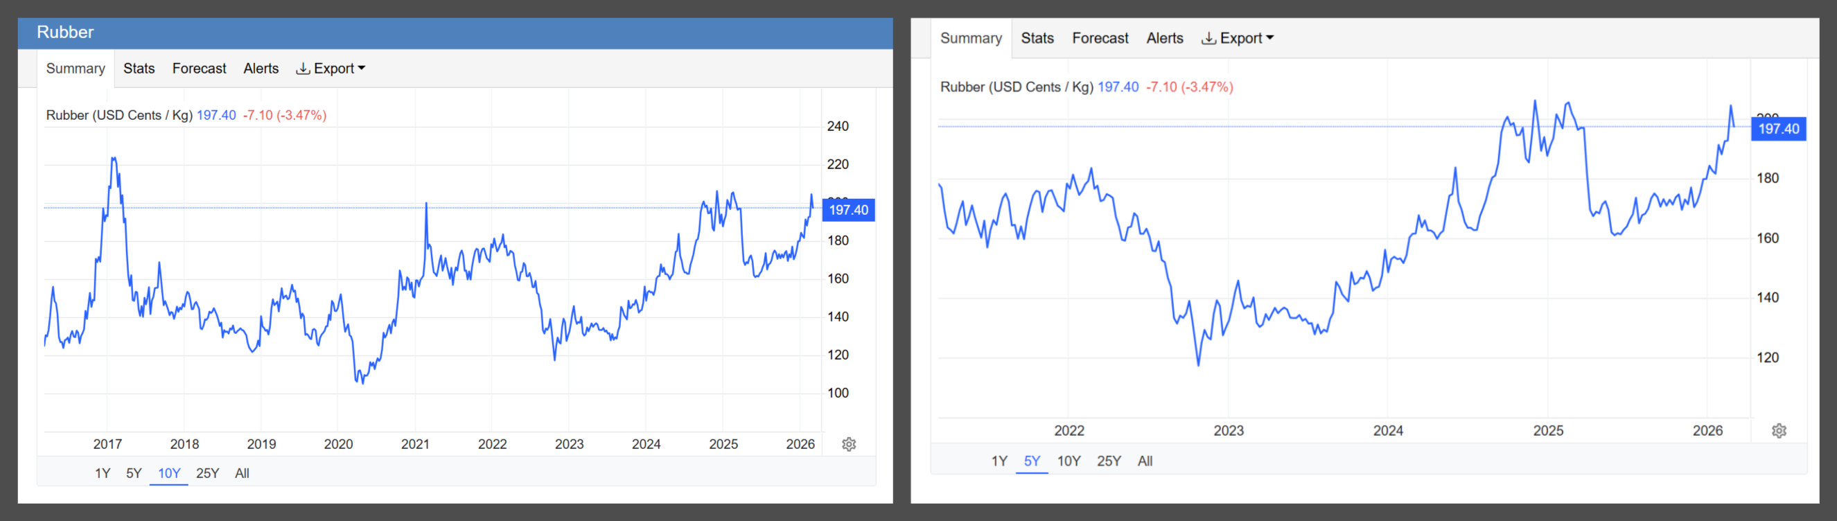Click the 197.40 price label on left chart

(x=849, y=210)
